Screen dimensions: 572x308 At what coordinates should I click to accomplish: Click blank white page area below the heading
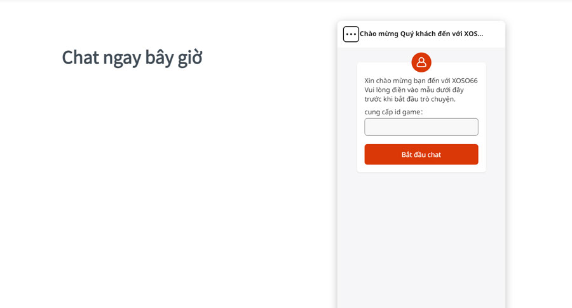164,182
